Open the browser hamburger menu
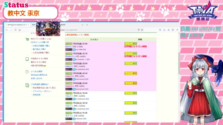 (x=177, y=30)
